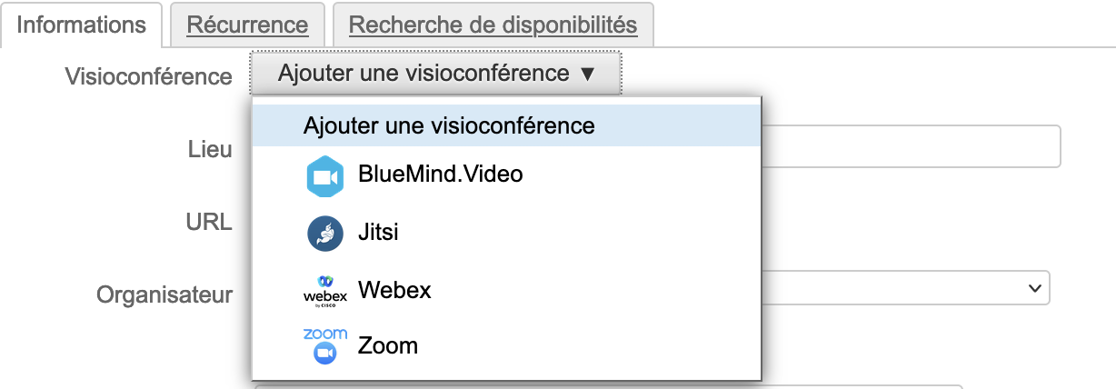Click the Visioconférence field label
Screen dimensions: 1116x389
[149, 76]
